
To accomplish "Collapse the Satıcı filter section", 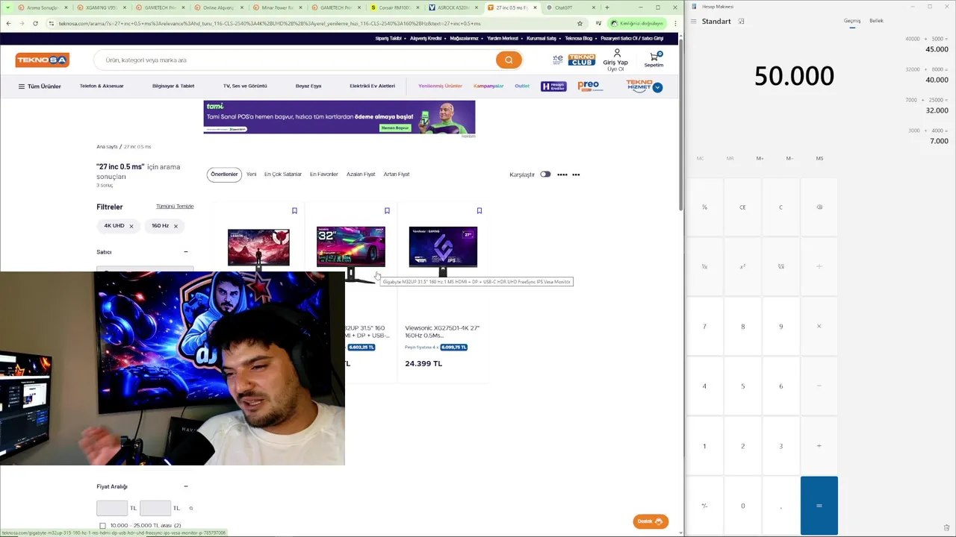I will tap(186, 252).
